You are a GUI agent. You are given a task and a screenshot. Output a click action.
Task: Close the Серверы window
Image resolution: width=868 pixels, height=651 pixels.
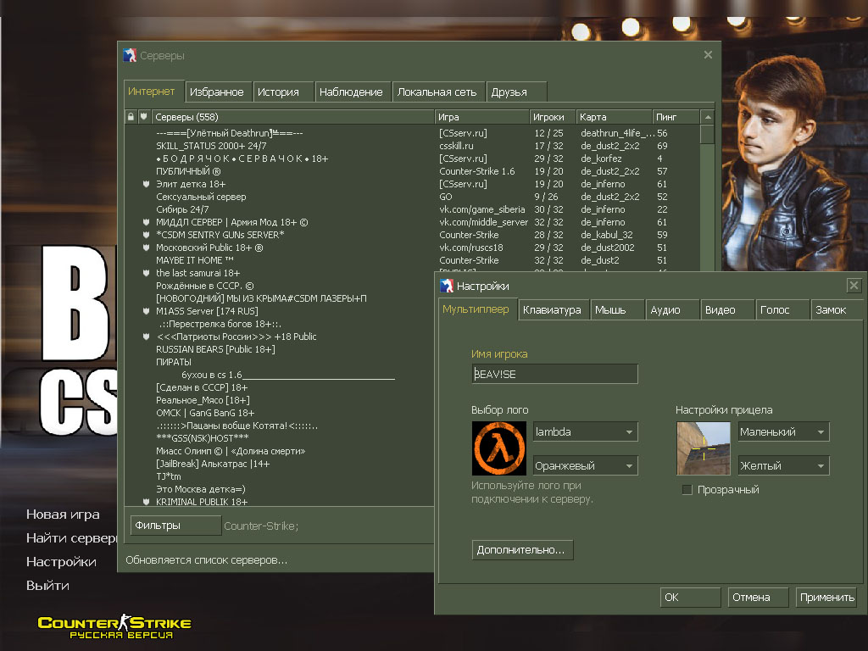tap(708, 55)
